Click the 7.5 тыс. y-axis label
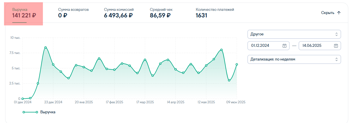Viewport: 350px width, 123px height. [x=15, y=53]
